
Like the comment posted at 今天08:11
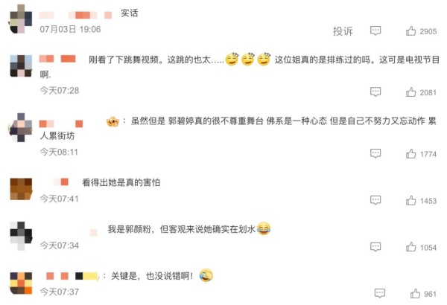tap(410, 153)
